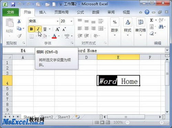This screenshot has height=128, width=172.
Task: Click the AutoSum sigma icon
Action: pyautogui.click(x=152, y=20)
